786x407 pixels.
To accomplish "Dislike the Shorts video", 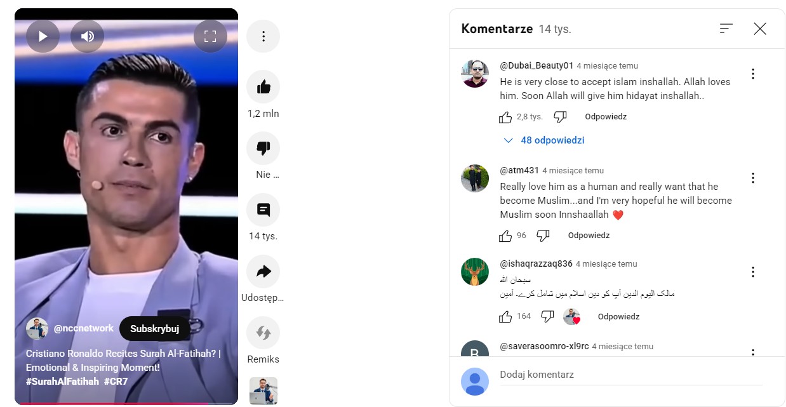I will [263, 149].
